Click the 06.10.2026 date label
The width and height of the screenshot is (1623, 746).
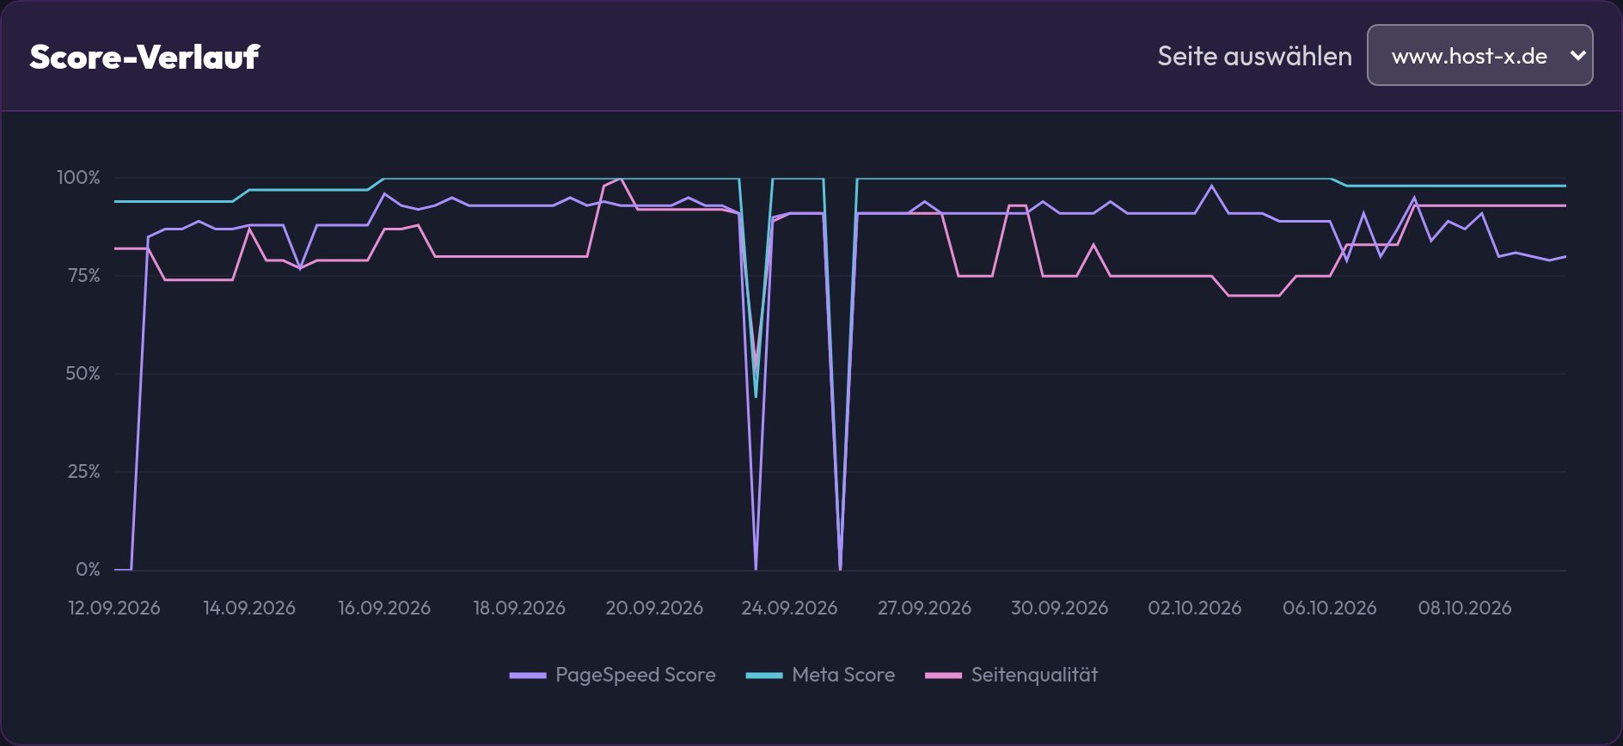(1330, 608)
